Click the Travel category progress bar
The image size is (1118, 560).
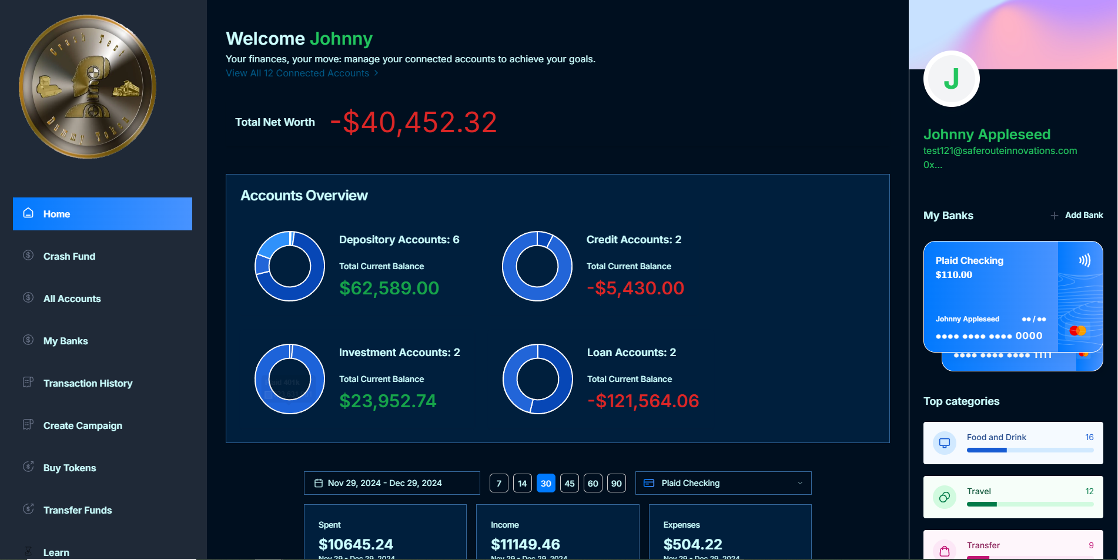pyautogui.click(x=1030, y=504)
